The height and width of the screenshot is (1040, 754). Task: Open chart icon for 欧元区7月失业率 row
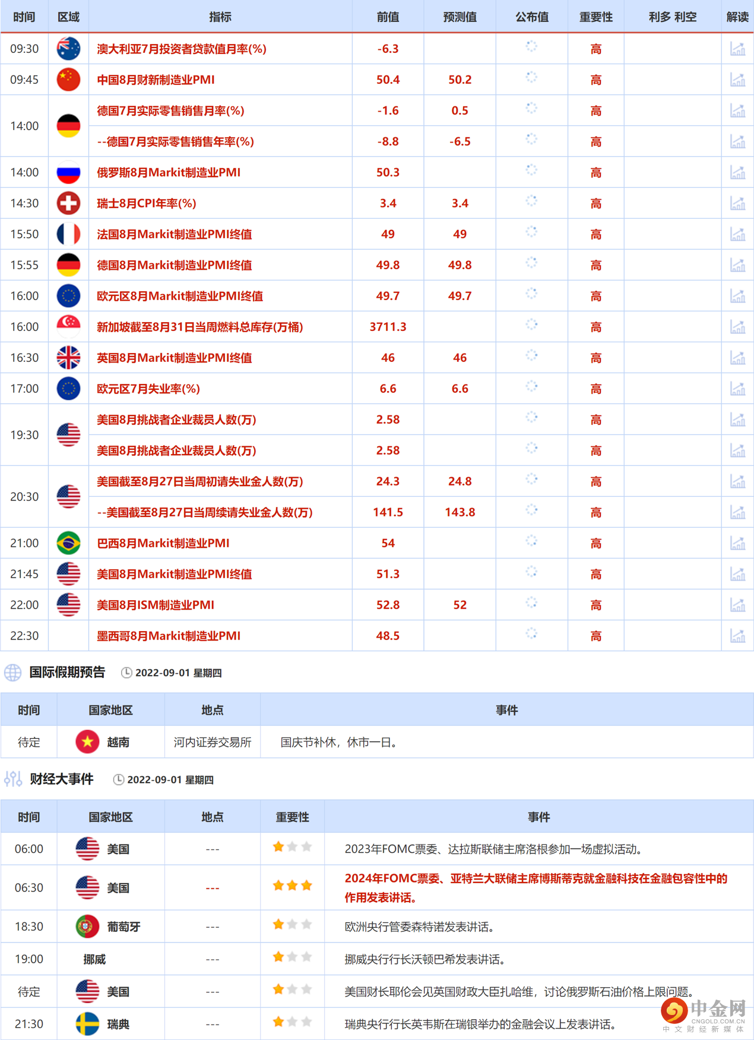coord(737,389)
